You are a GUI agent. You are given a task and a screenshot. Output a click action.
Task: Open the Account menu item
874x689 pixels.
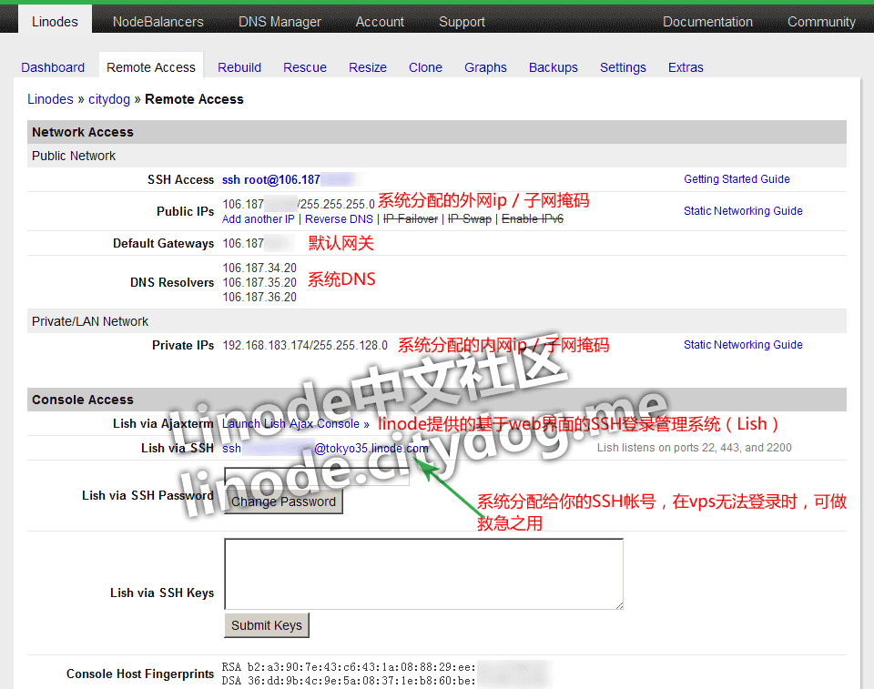(x=380, y=22)
